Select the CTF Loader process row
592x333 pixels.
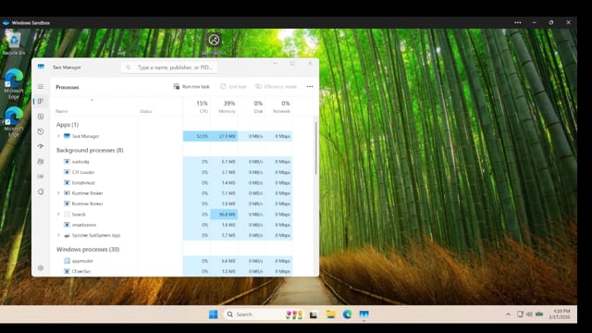pyautogui.click(x=172, y=172)
